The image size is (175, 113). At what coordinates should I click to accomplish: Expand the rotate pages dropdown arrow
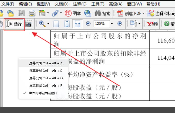(139, 24)
